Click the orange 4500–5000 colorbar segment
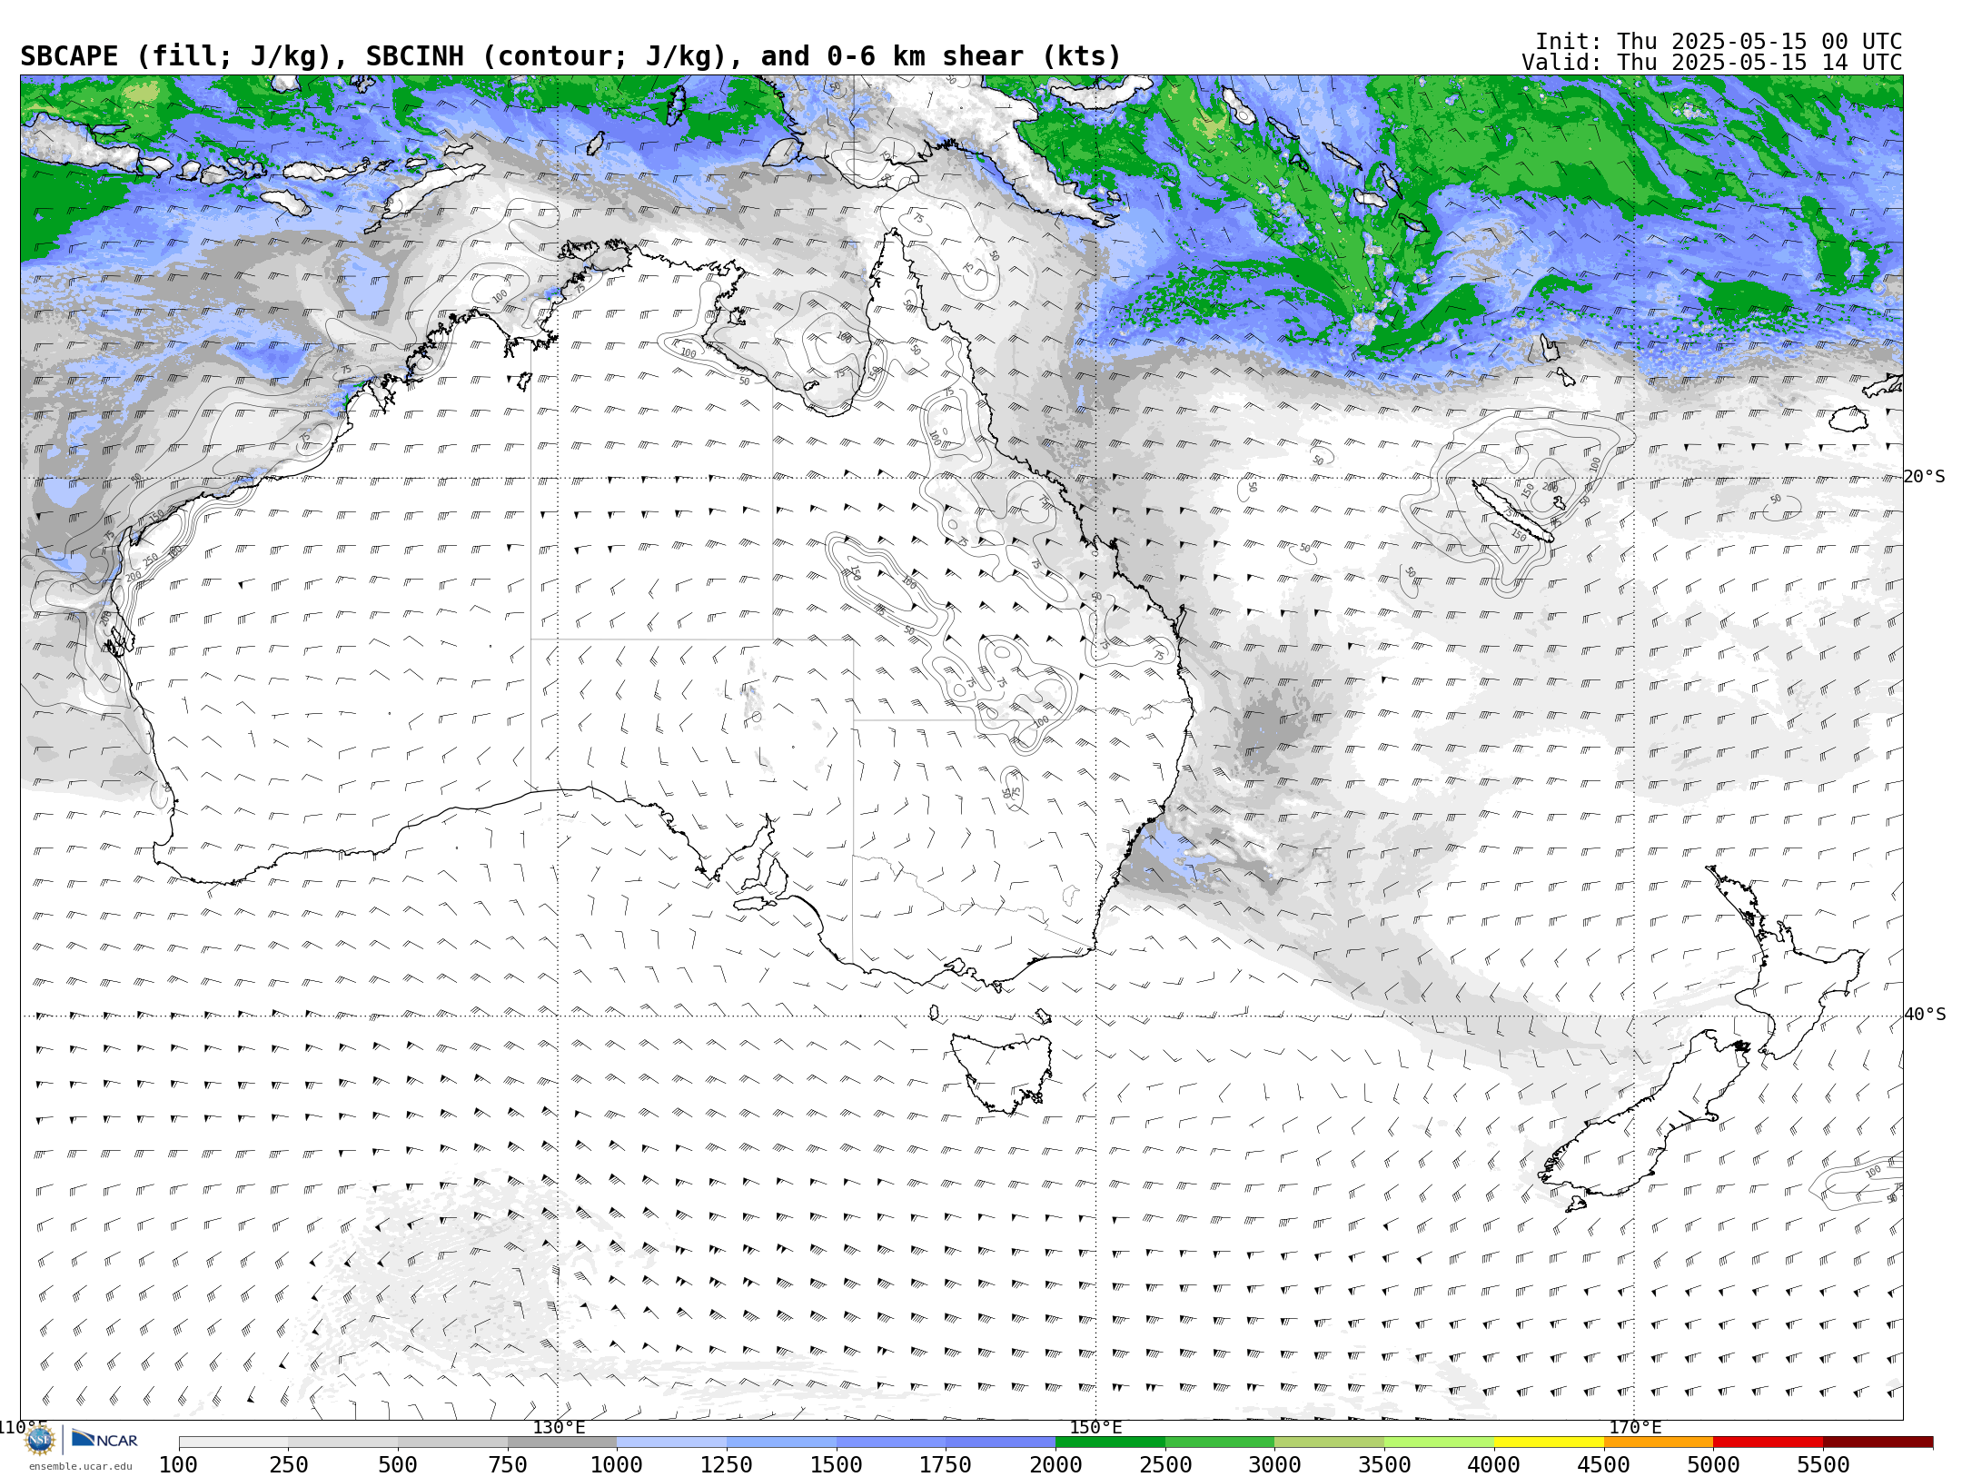The width and height of the screenshot is (1962, 1477). (x=1658, y=1442)
